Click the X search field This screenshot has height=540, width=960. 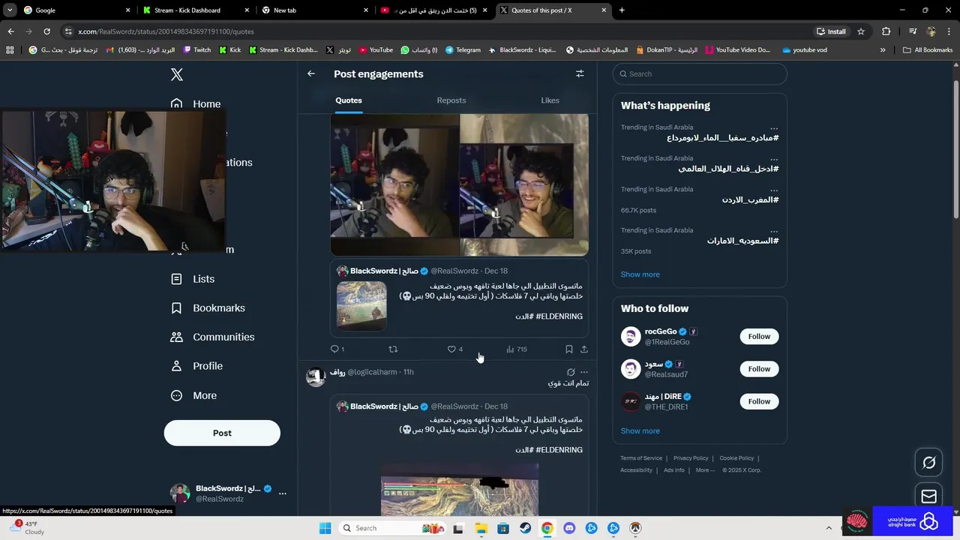point(700,74)
